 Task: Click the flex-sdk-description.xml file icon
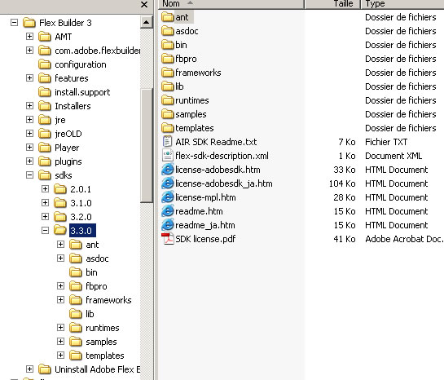tap(167, 156)
